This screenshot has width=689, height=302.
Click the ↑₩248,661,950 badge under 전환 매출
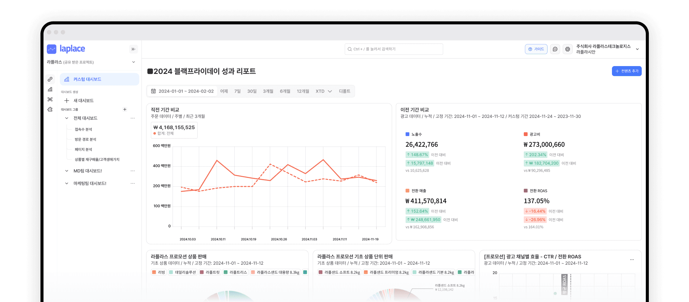[x=423, y=220]
